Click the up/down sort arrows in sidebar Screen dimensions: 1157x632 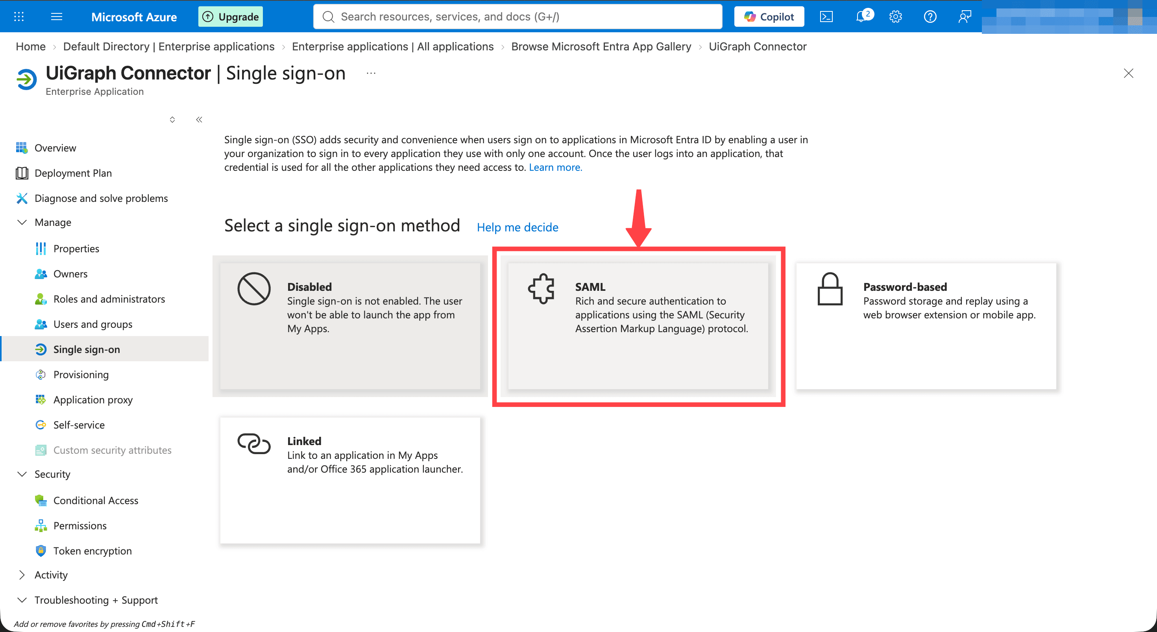pos(172,120)
